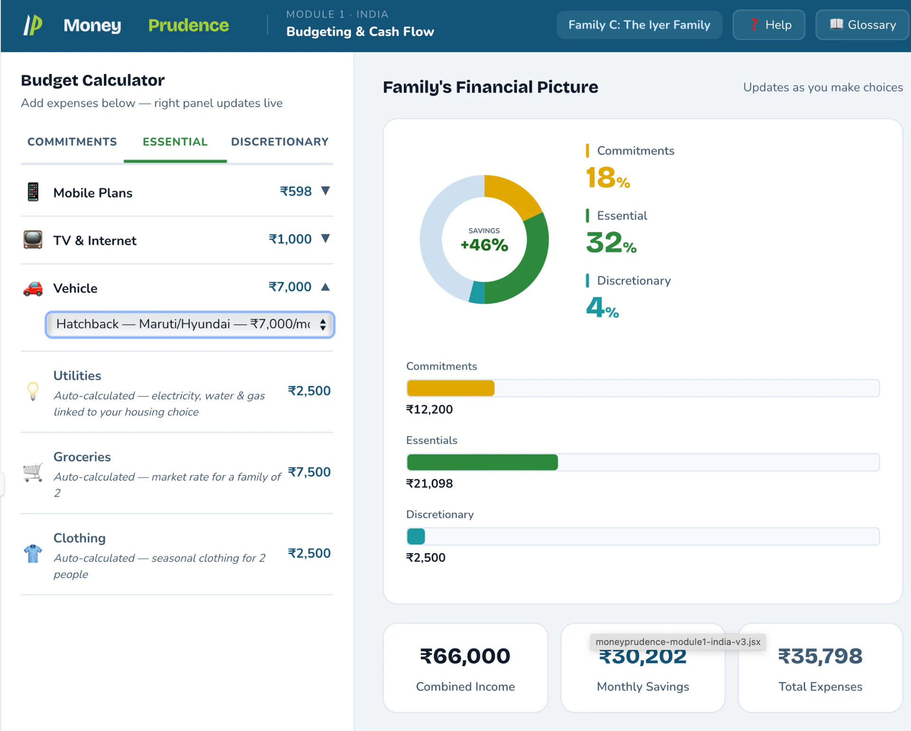Screen dimensions: 911x731
Task: Click the Clothing ₹2,500 amount
Action: tap(309, 553)
